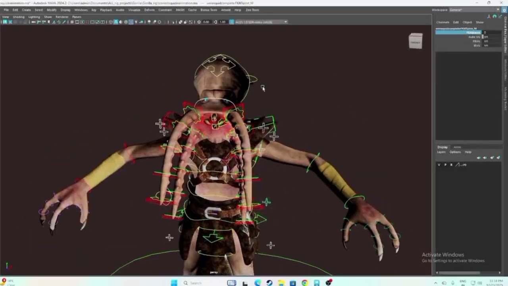
Task: Open the layer editor Help menu
Action: coord(468,152)
